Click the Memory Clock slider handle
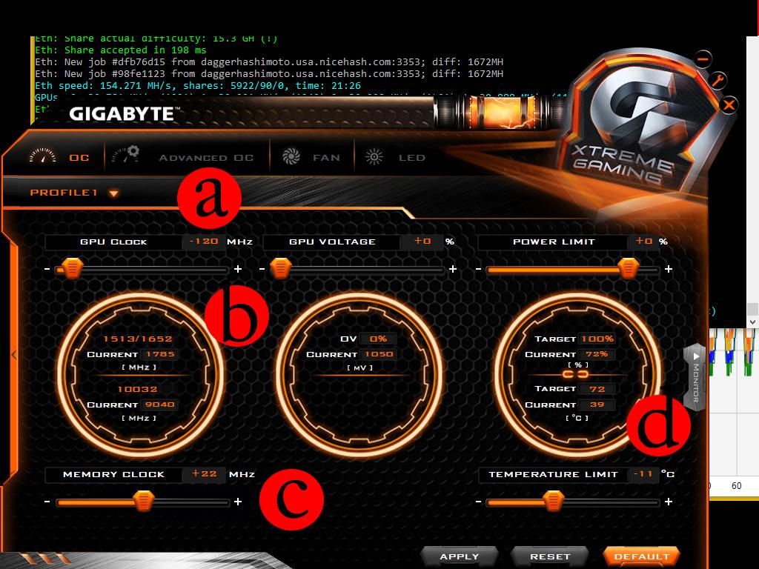This screenshot has width=759, height=569. point(143,502)
